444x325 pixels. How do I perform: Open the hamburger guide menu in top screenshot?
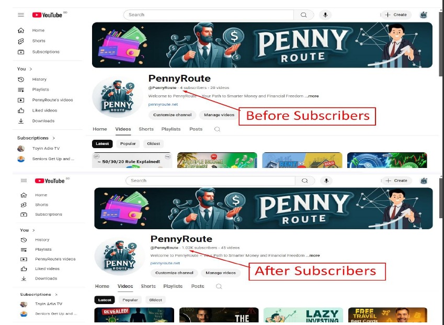pos(21,15)
